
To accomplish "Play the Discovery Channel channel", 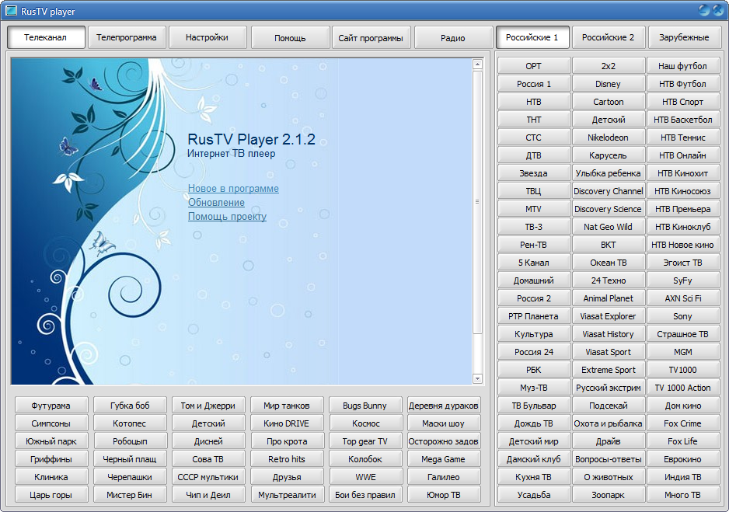I will pyautogui.click(x=609, y=191).
